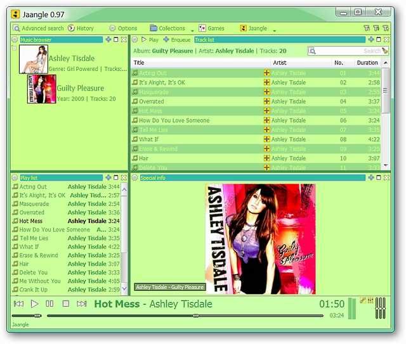Click the artist icon on the Overrated row
The height and width of the screenshot is (344, 406).
tap(266, 101)
